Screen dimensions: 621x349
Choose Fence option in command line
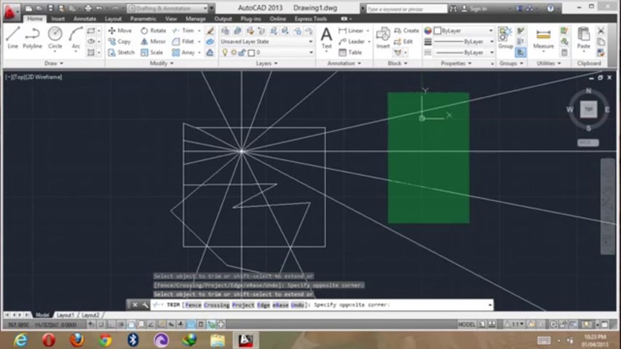192,305
